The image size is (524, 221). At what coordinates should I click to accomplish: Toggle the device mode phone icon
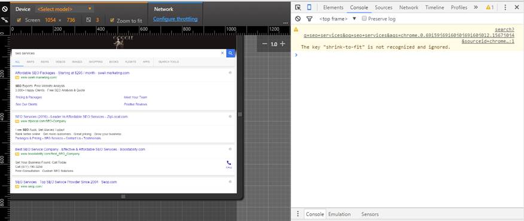pos(309,7)
